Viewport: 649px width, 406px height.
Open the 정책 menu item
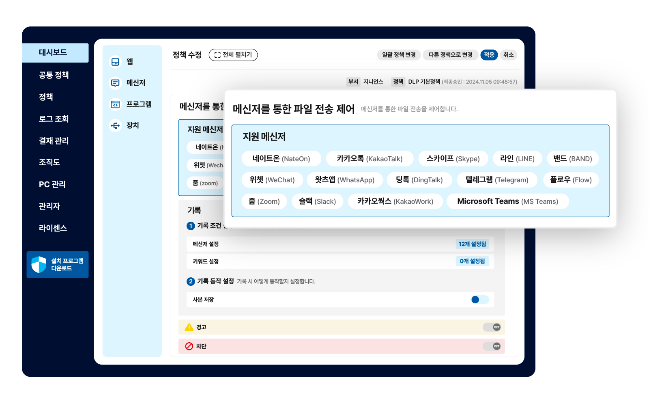point(46,97)
